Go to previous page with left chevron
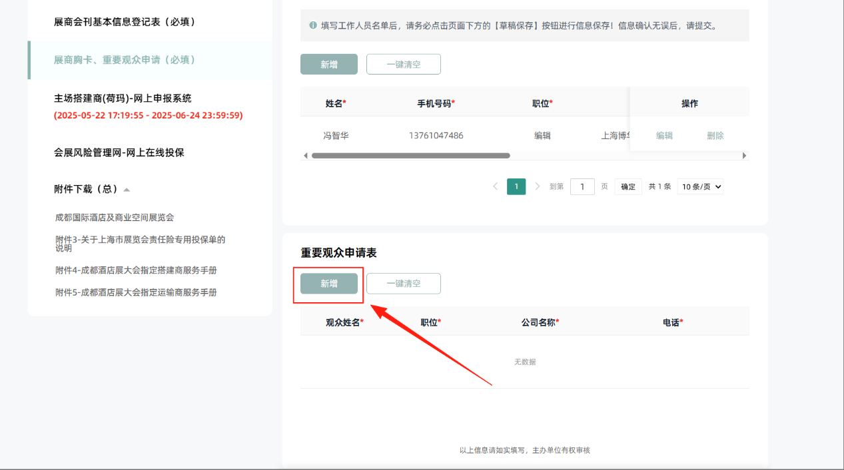 pos(495,186)
